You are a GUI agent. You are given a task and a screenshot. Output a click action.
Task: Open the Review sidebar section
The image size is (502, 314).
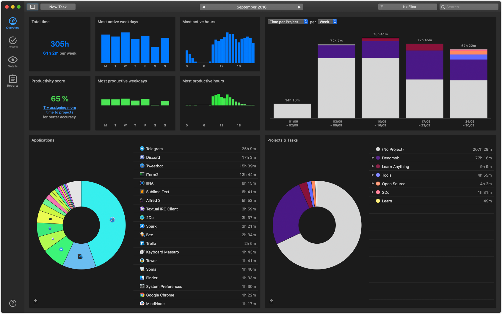(12, 42)
